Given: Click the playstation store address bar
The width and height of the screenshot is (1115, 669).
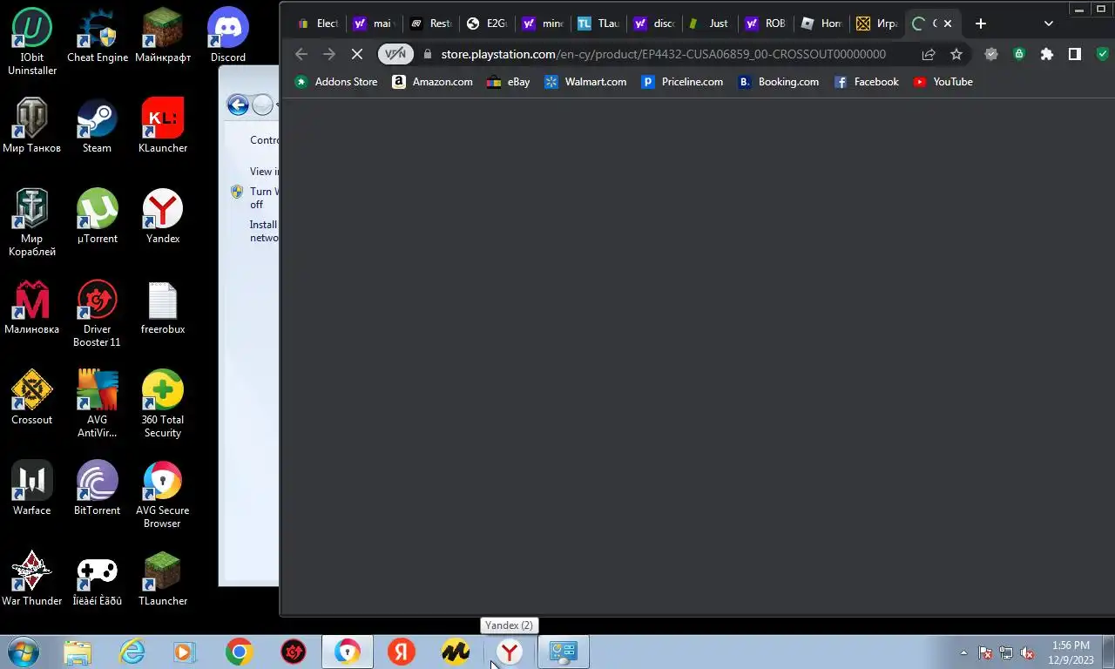Looking at the screenshot, I should [664, 54].
